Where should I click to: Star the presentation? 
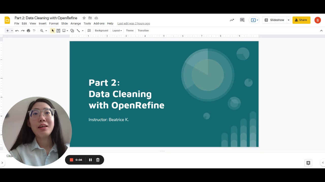(x=84, y=18)
